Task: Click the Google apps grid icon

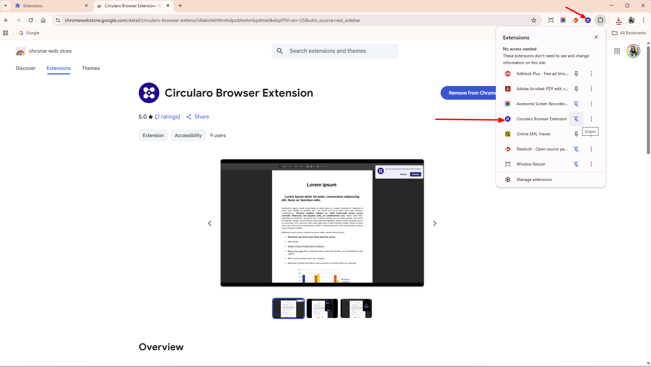Action: tap(617, 51)
